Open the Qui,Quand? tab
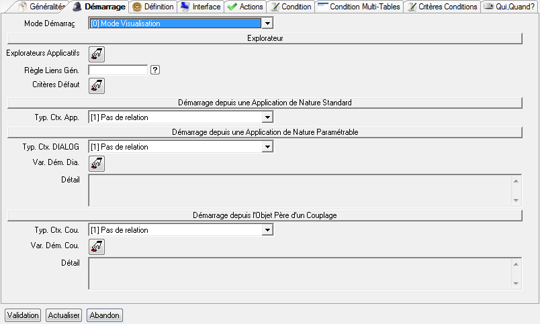This screenshot has height=324, width=540. point(509,7)
